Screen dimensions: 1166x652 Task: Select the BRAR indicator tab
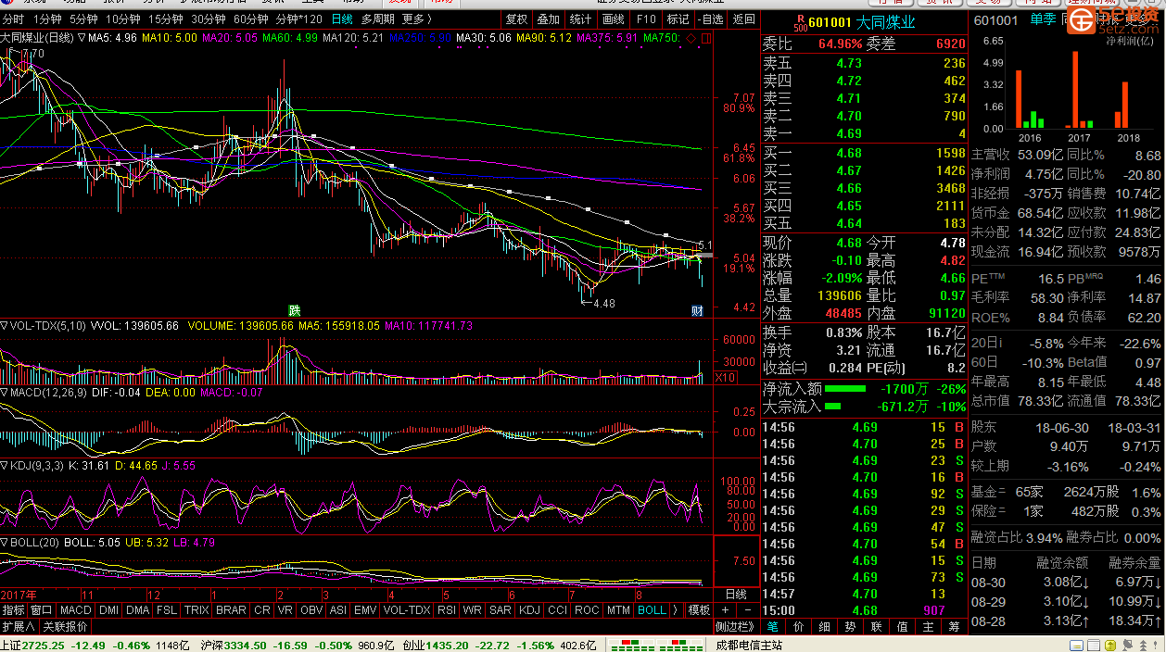pos(231,610)
